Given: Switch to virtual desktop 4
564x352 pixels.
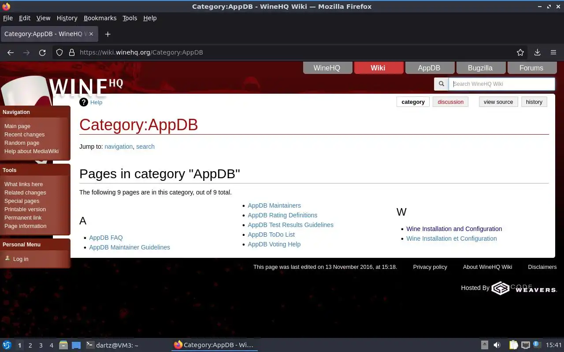Looking at the screenshot, I should (51, 345).
